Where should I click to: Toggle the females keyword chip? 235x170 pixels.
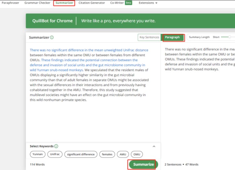[x=107, y=154]
